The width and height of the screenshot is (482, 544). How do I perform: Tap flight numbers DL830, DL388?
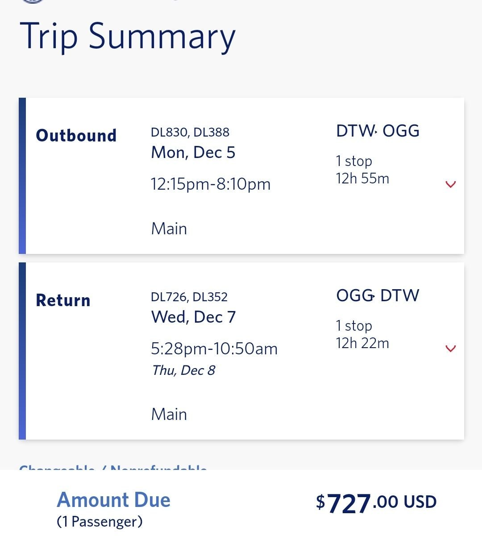(190, 132)
